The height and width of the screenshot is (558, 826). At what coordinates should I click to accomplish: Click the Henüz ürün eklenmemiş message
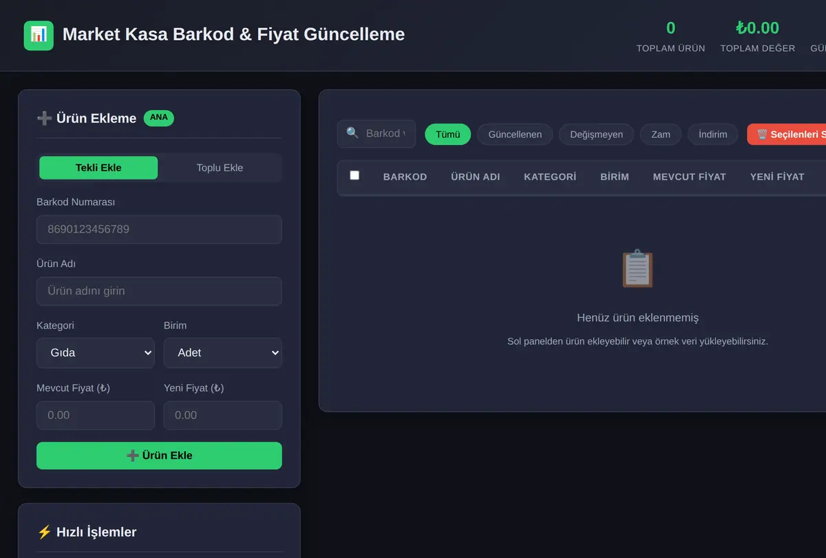(637, 318)
